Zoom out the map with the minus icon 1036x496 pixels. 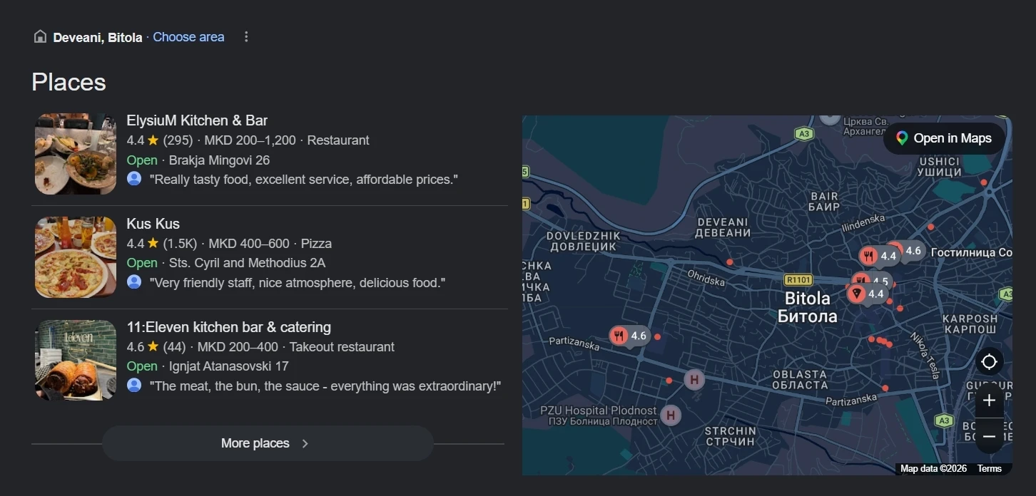tap(989, 436)
